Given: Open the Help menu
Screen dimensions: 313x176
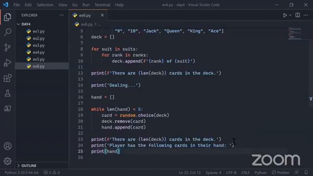Looking at the screenshot, I should click(x=119, y=5).
